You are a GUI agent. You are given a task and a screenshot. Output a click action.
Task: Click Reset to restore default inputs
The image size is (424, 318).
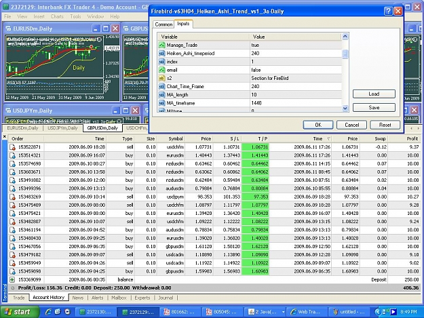385,125
